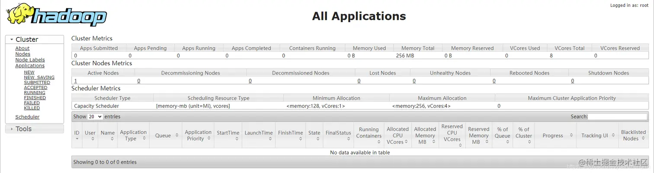Open the Show entries count dropdown

95,116
